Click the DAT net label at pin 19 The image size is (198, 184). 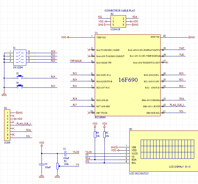[182, 48]
